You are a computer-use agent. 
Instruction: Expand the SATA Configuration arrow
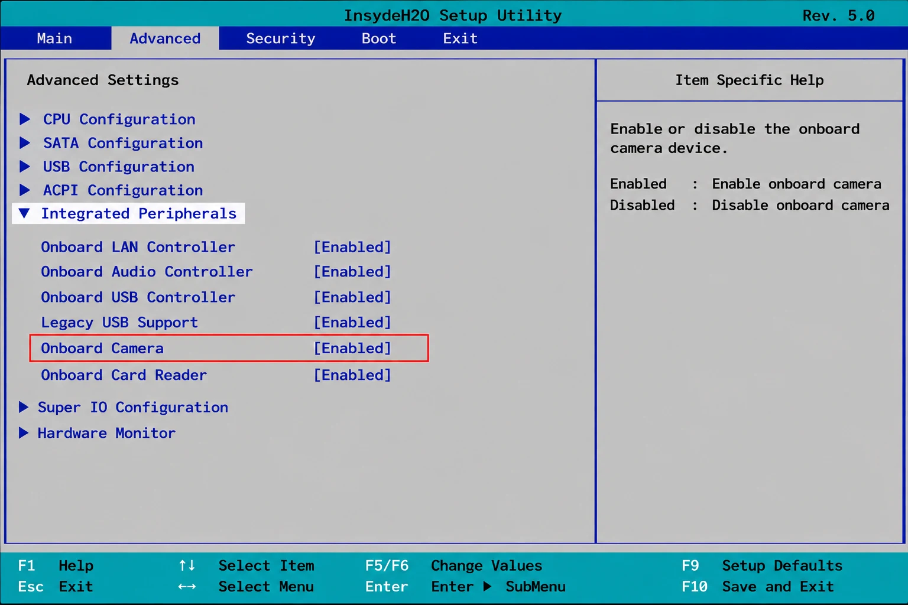pos(25,143)
